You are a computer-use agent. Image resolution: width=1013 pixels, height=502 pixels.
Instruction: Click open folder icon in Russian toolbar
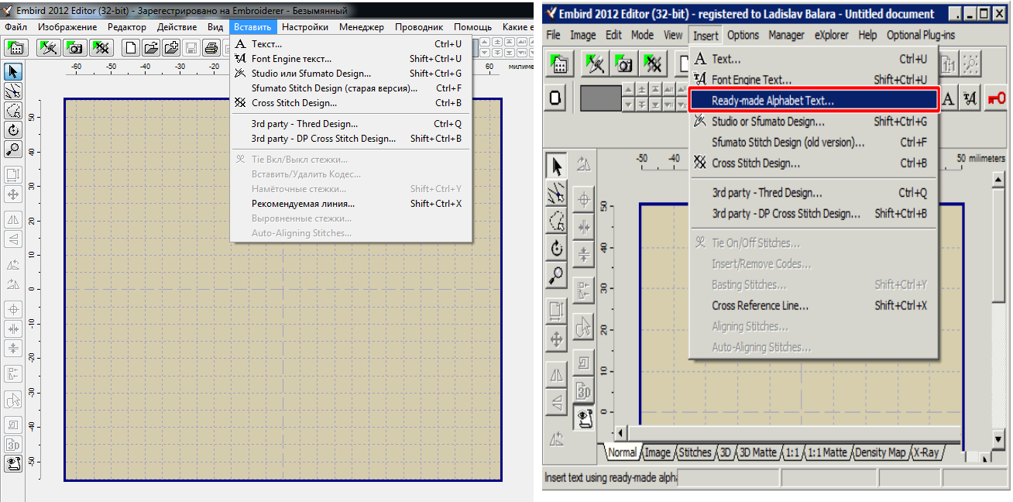[x=151, y=48]
